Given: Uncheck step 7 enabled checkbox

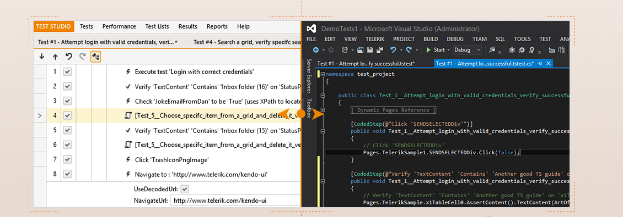Looking at the screenshot, I should (x=68, y=159).
